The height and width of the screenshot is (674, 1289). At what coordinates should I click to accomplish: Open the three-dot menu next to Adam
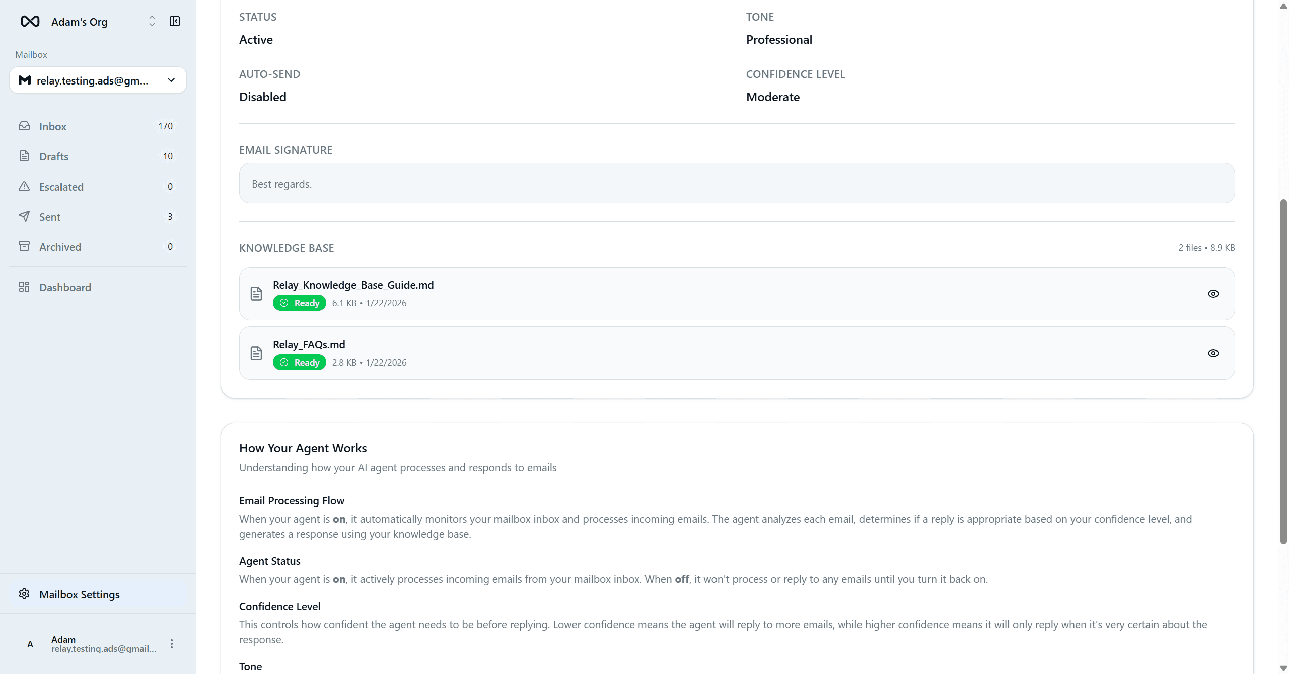point(171,643)
